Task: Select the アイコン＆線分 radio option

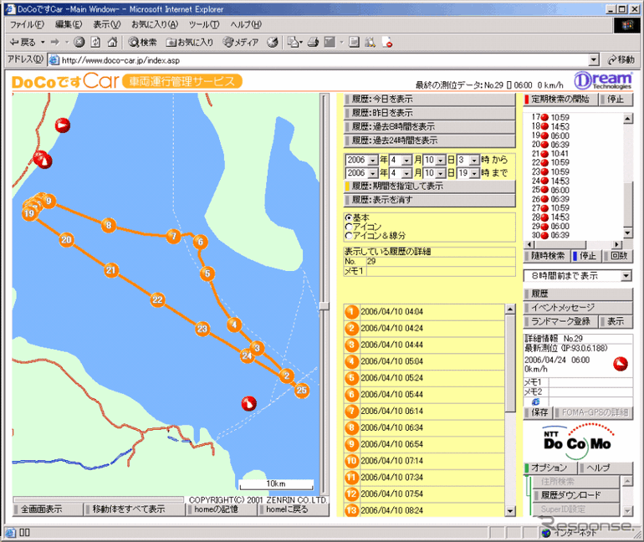Action: (x=349, y=236)
